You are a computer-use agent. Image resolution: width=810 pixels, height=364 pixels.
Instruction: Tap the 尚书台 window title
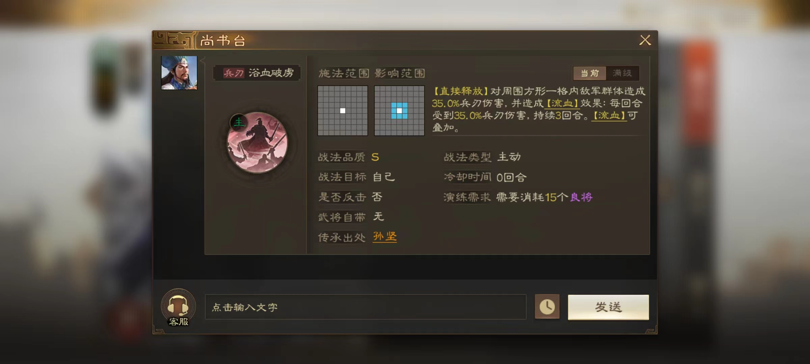tap(223, 40)
